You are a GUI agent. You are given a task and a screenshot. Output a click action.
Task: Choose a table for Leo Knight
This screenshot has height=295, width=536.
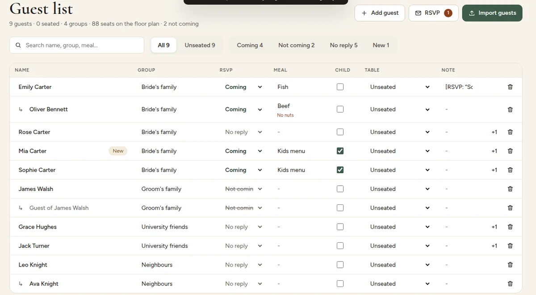pos(400,265)
